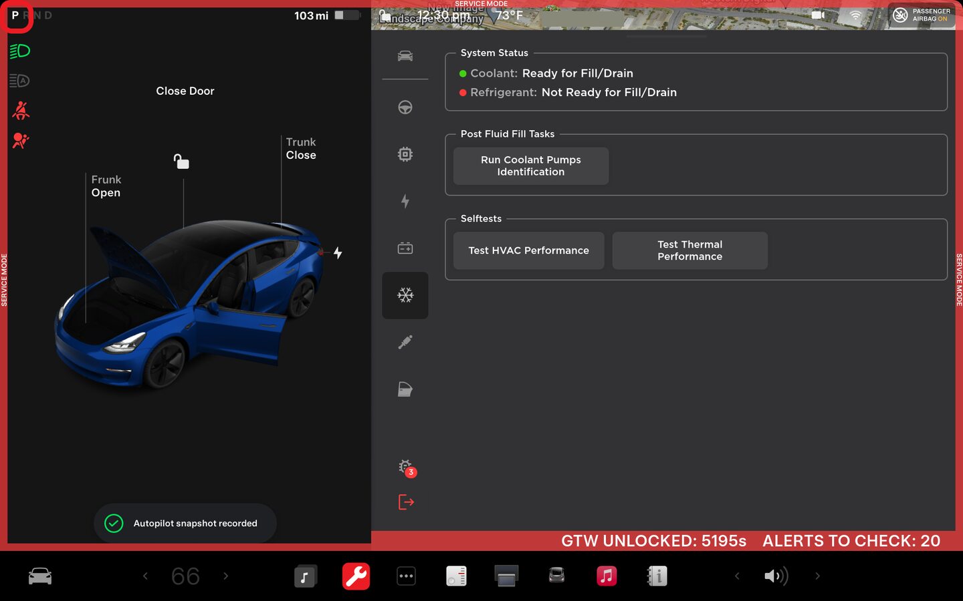Click the exit service mode icon
The height and width of the screenshot is (601, 963).
[x=406, y=502]
